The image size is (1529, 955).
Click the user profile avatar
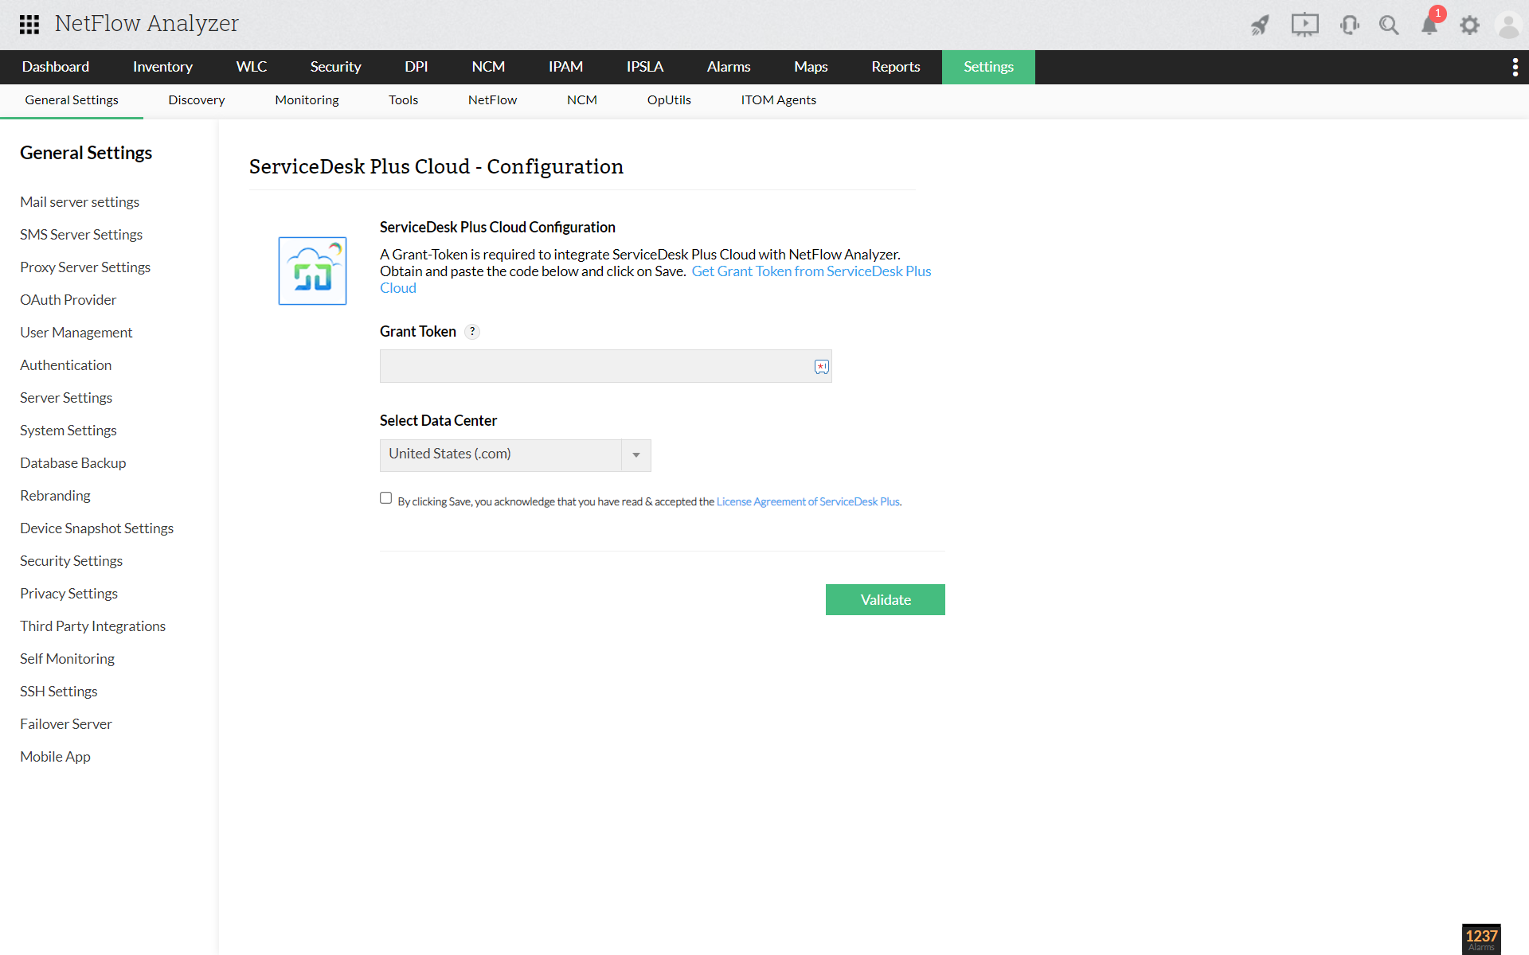pos(1509,25)
